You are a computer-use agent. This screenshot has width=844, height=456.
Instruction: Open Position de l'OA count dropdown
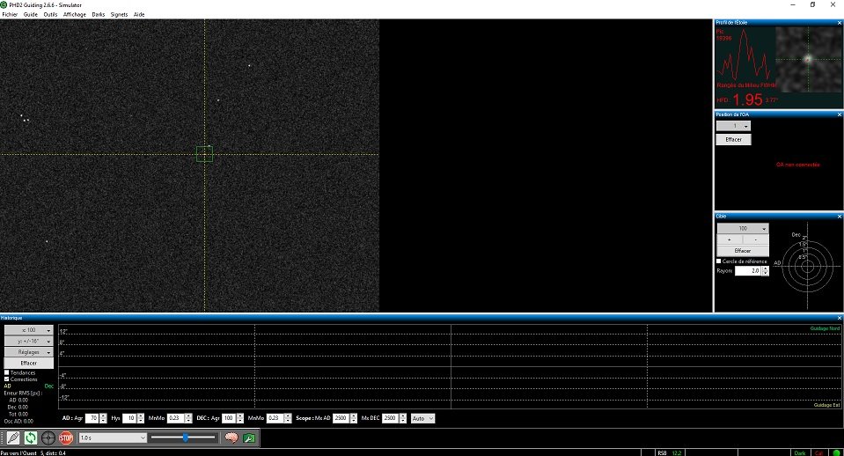pyautogui.click(x=733, y=126)
